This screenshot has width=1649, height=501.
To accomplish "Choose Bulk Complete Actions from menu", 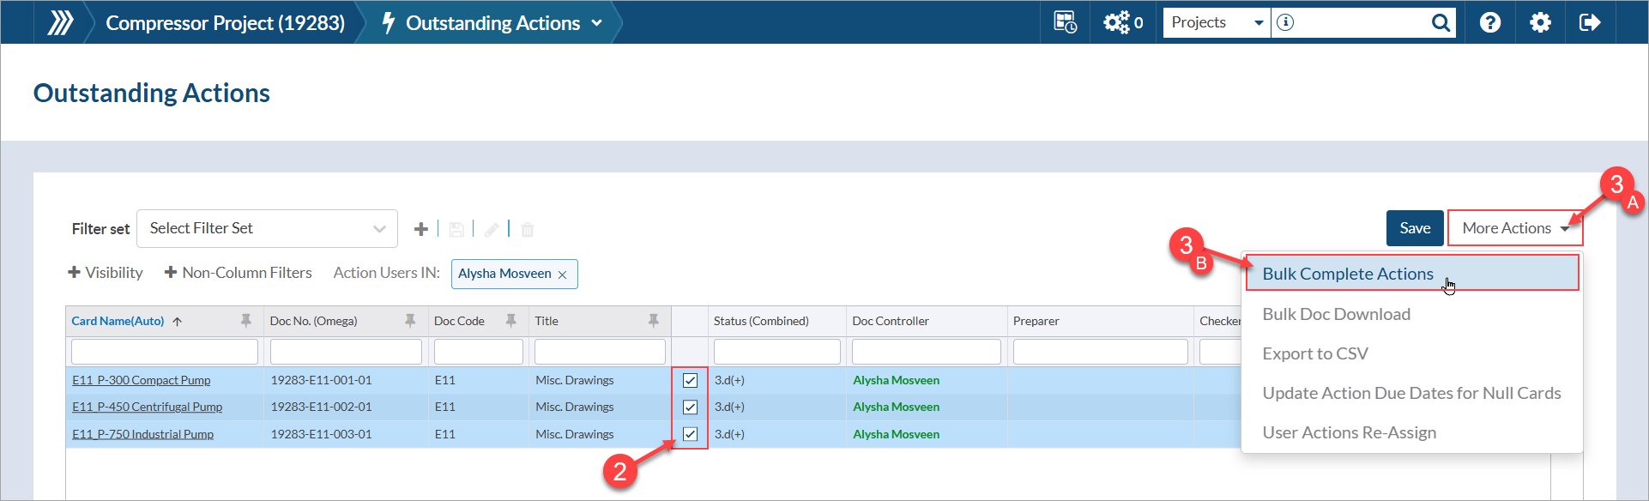I will tap(1412, 274).
